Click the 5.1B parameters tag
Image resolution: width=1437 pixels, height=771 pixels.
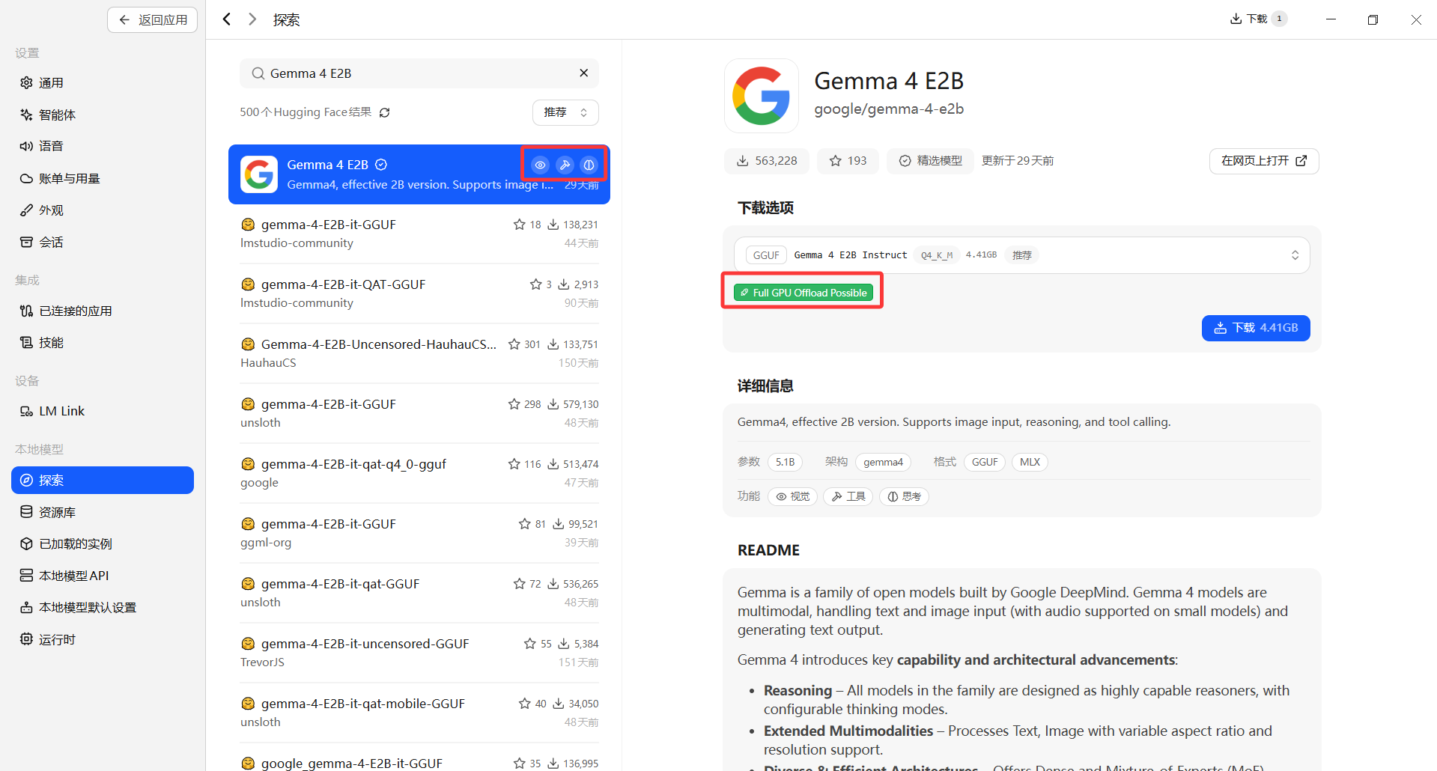tap(786, 462)
